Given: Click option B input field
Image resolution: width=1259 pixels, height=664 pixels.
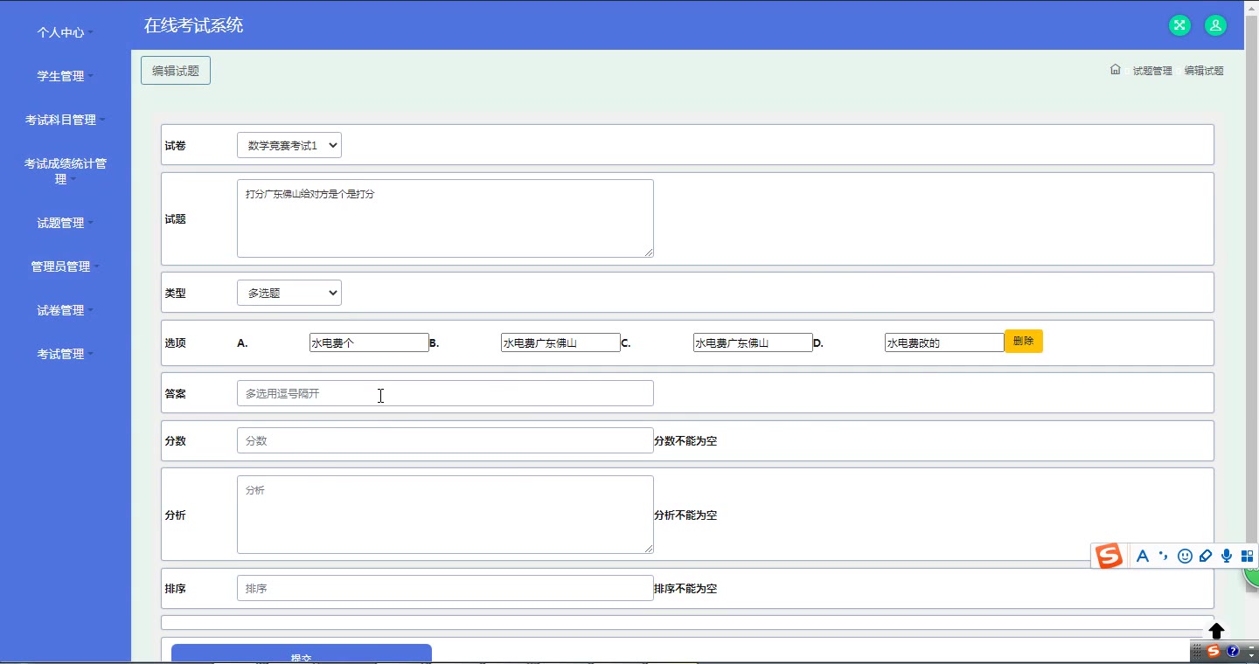Looking at the screenshot, I should pos(560,342).
